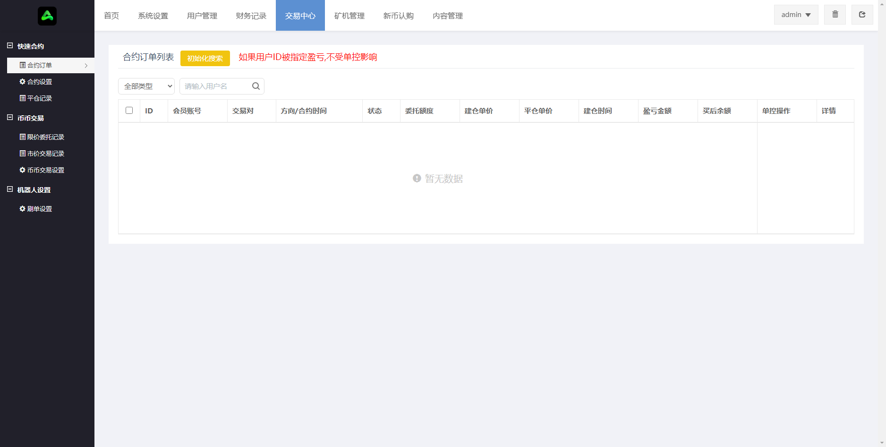
Task: Select the 请输入用户名 input field
Action: coord(213,86)
